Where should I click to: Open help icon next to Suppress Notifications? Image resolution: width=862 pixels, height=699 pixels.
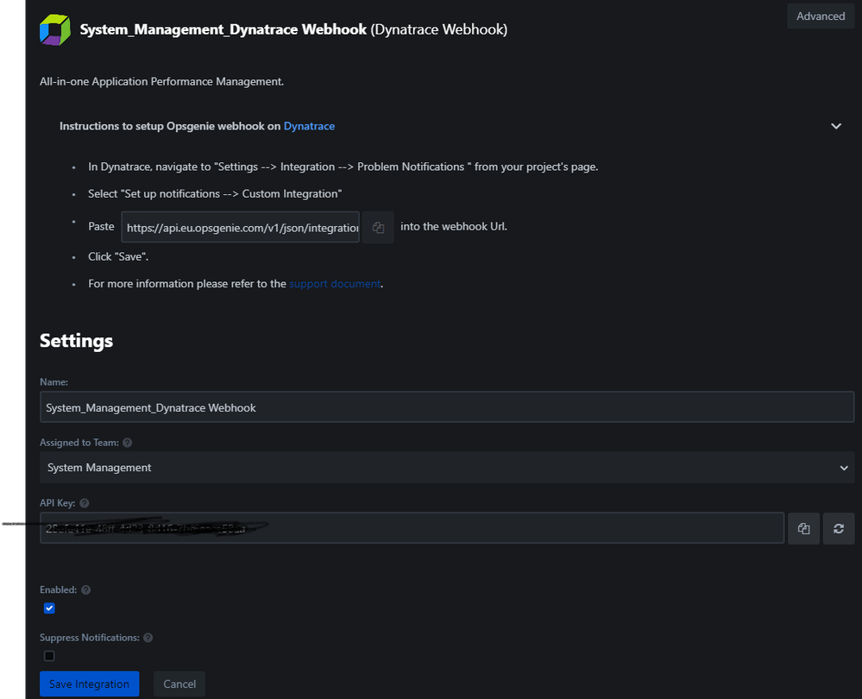(148, 638)
